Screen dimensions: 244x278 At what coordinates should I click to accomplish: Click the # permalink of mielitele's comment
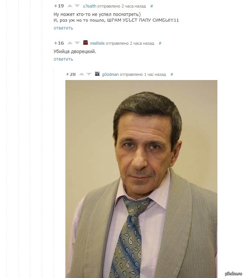point(160,43)
